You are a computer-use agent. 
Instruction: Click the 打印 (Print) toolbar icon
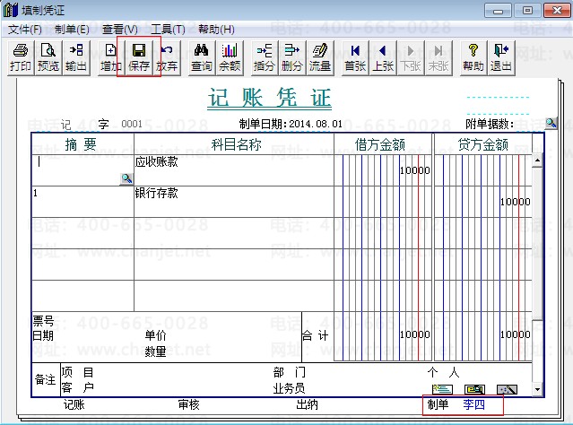click(20, 57)
